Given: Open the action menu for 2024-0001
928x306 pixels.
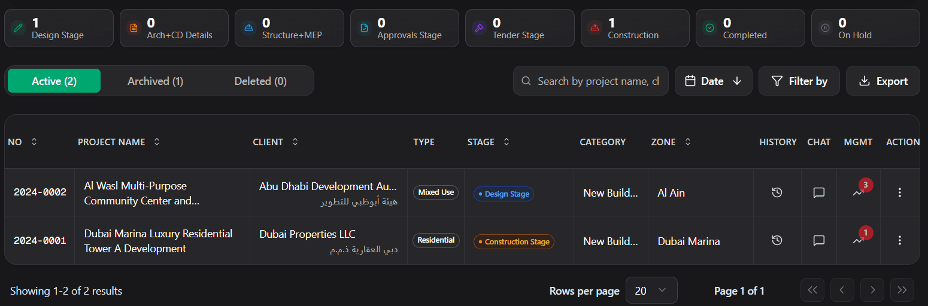Looking at the screenshot, I should (900, 240).
